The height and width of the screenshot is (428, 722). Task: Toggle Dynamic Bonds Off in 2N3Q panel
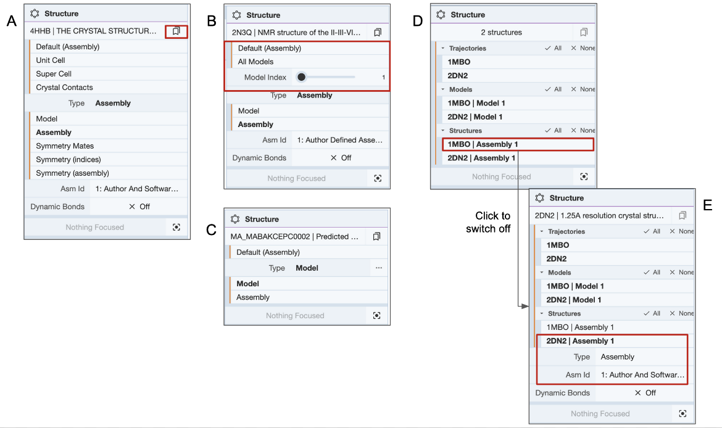[x=341, y=158]
